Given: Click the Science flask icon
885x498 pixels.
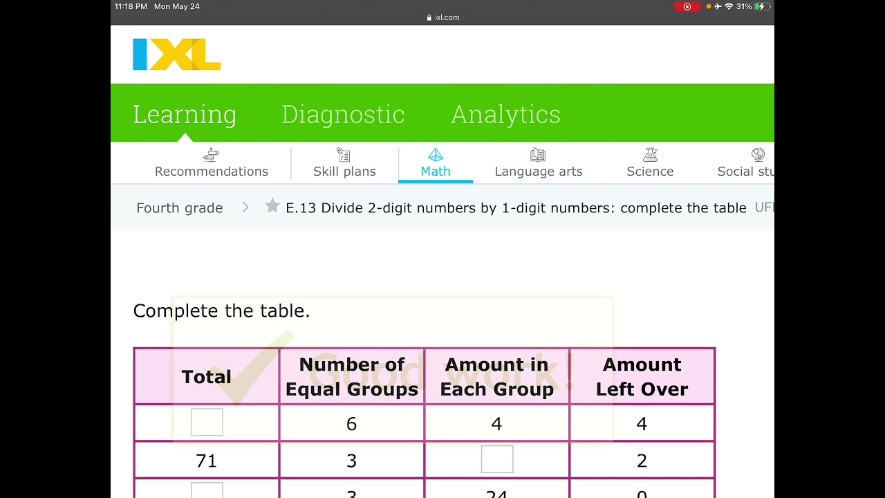Looking at the screenshot, I should (x=650, y=155).
